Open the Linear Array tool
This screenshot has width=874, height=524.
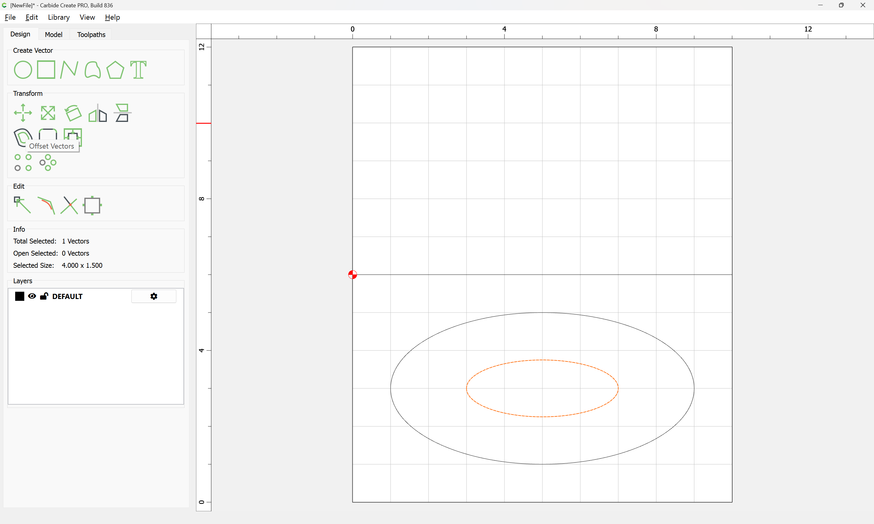pyautogui.click(x=23, y=163)
